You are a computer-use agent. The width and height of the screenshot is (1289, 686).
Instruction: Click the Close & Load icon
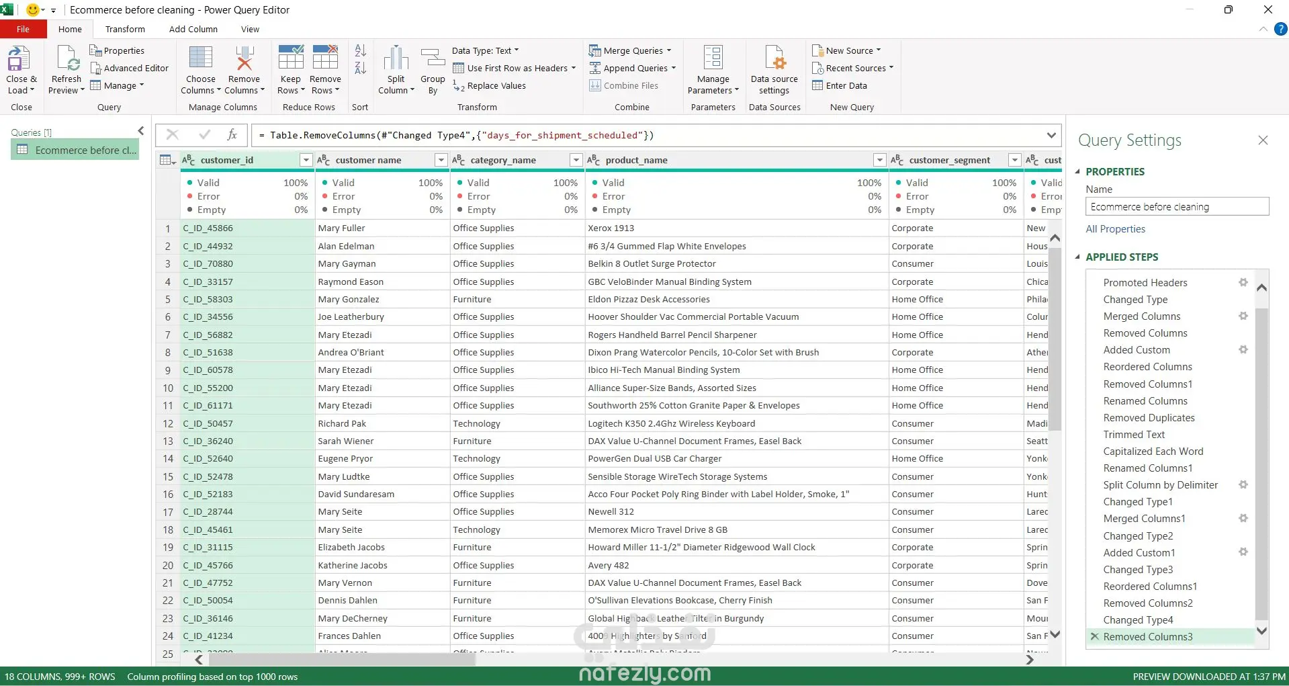click(19, 59)
